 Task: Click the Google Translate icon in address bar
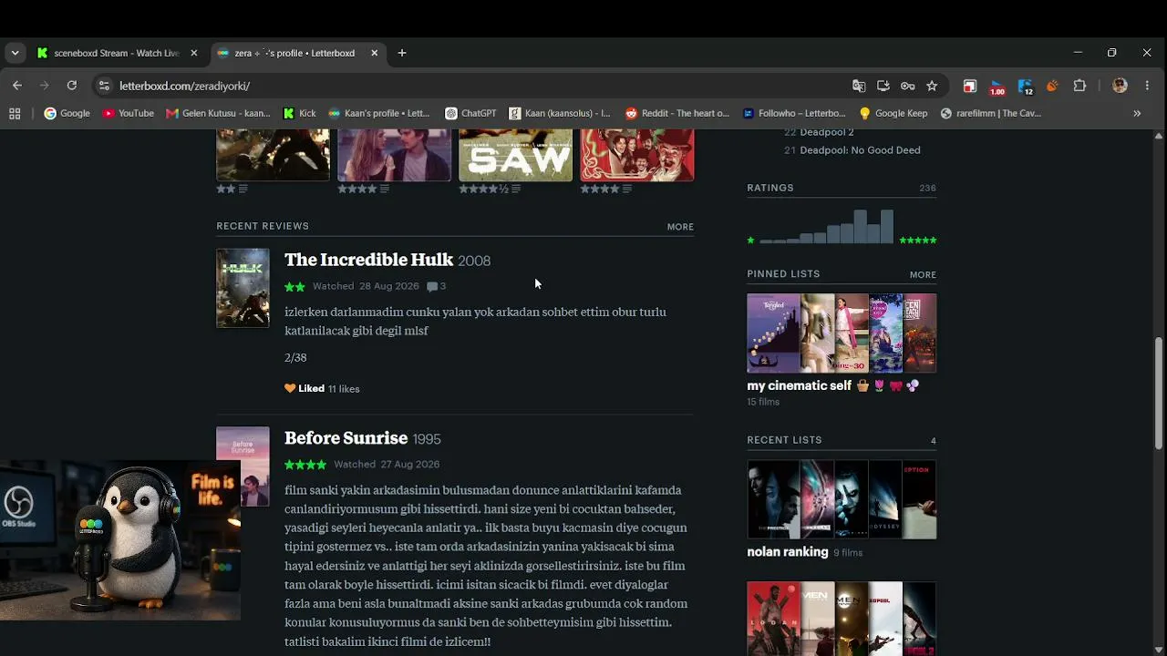click(x=859, y=86)
